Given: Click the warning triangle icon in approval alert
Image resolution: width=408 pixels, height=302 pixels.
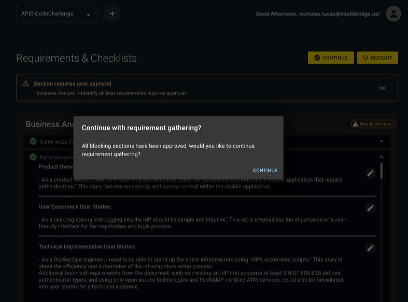Looking at the screenshot, I should click(26, 84).
